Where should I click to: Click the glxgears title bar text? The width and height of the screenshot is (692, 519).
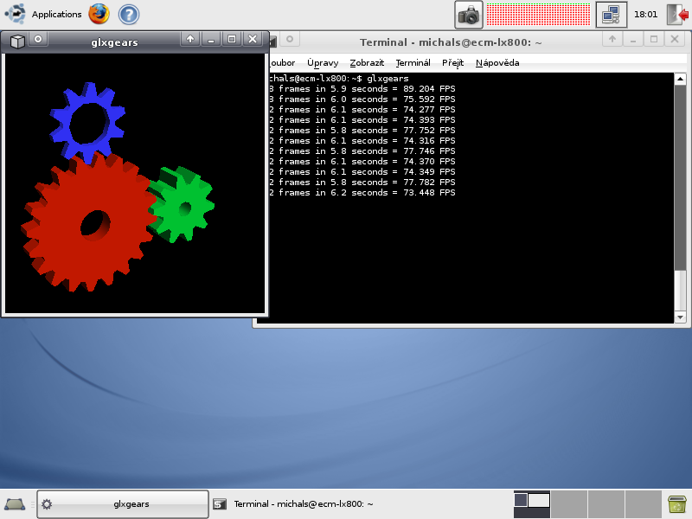coord(115,42)
